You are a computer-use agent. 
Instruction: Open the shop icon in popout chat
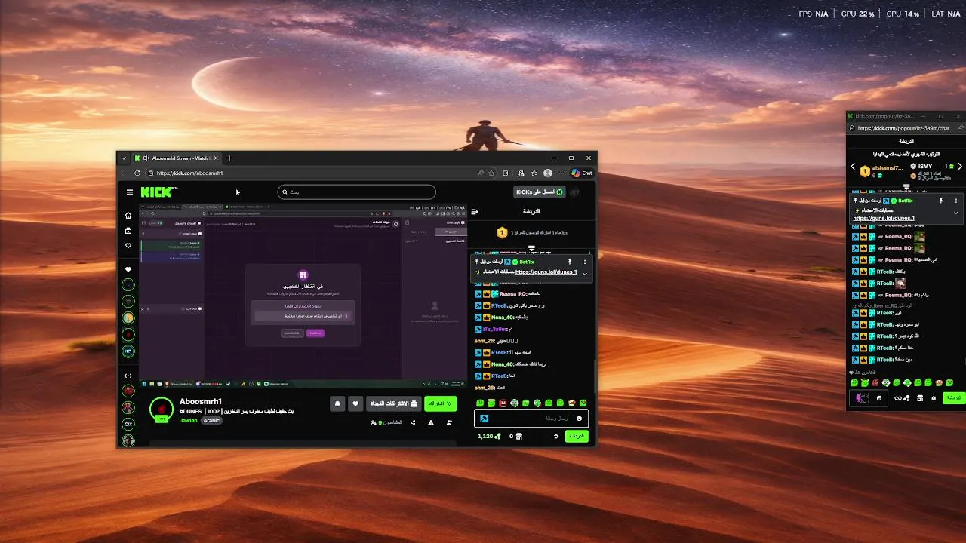[x=919, y=397]
